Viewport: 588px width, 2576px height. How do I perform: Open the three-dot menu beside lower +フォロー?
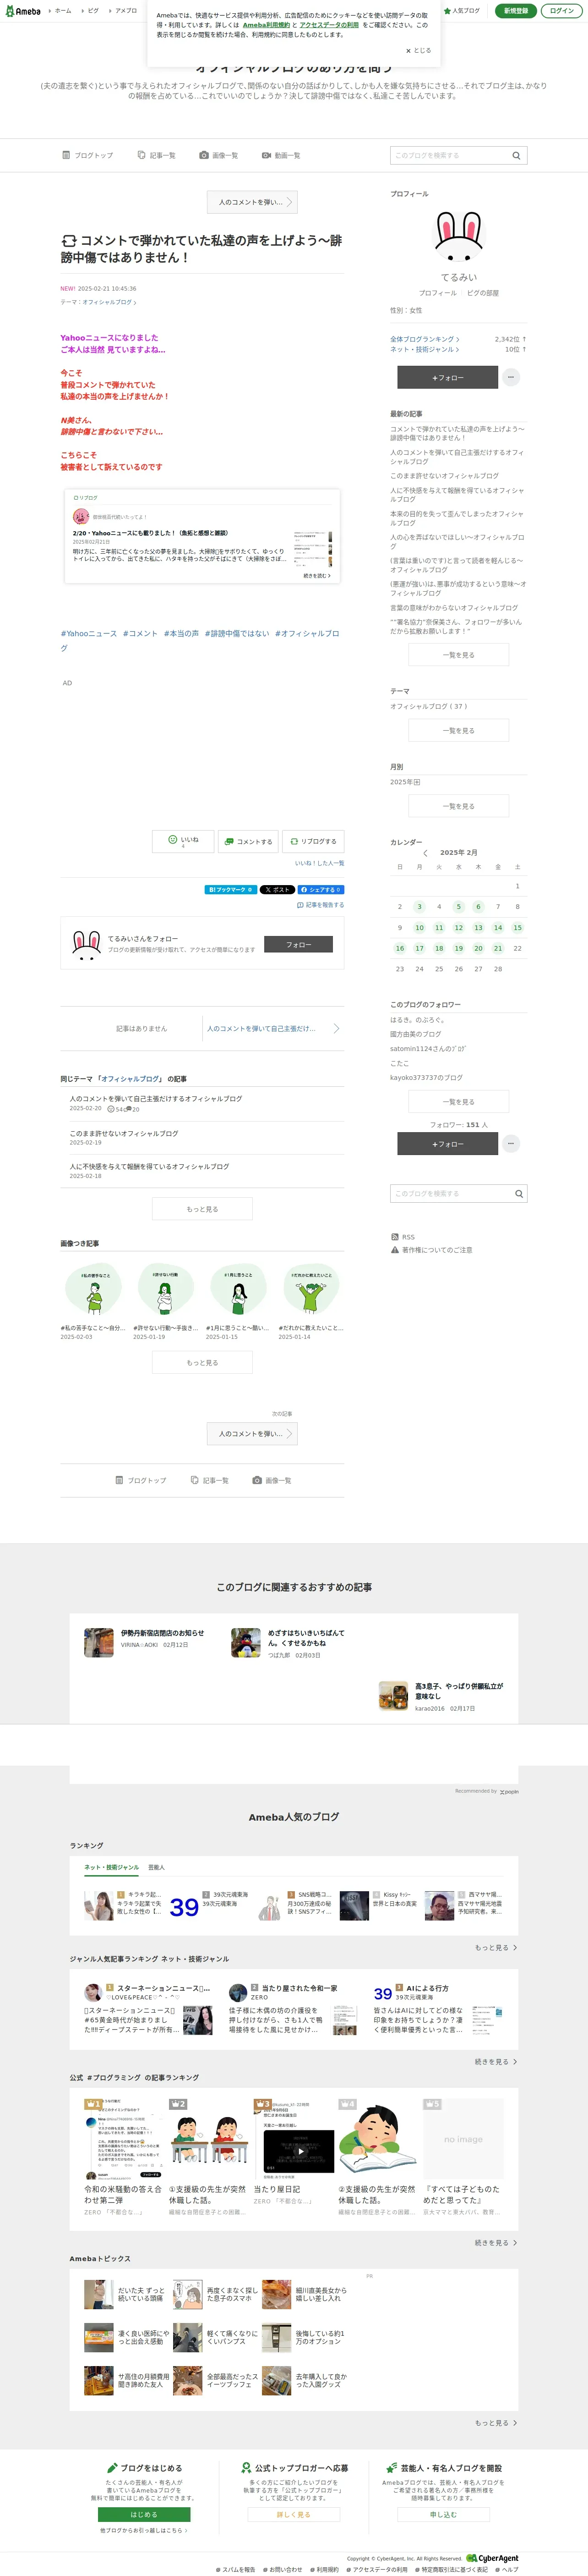[x=510, y=1144]
